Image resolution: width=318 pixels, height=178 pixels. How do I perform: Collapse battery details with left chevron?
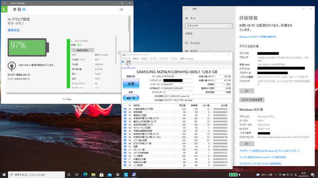[119, 52]
